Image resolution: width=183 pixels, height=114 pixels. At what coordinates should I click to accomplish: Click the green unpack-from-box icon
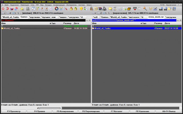(75, 9)
